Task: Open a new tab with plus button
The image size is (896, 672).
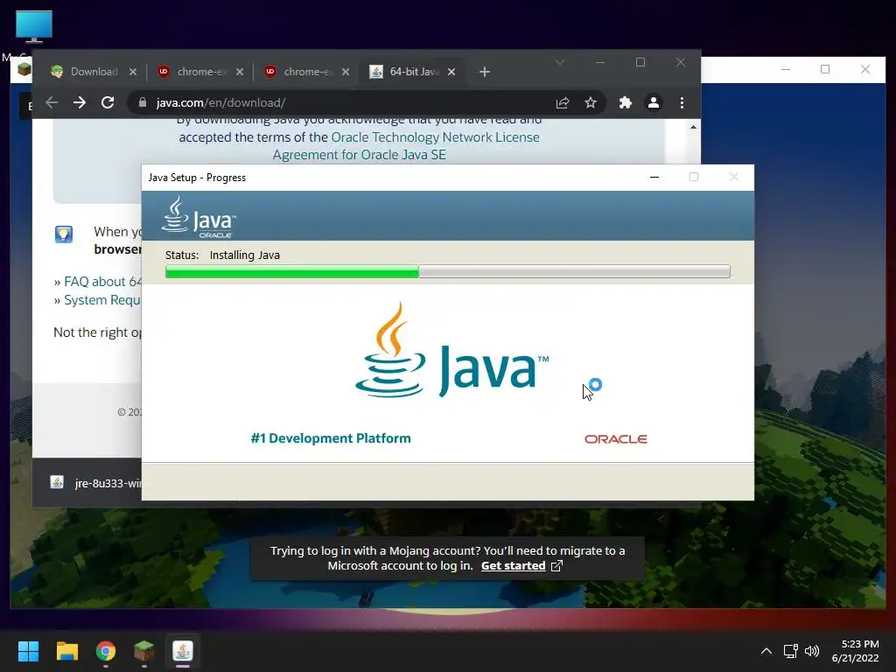Action: (x=485, y=72)
